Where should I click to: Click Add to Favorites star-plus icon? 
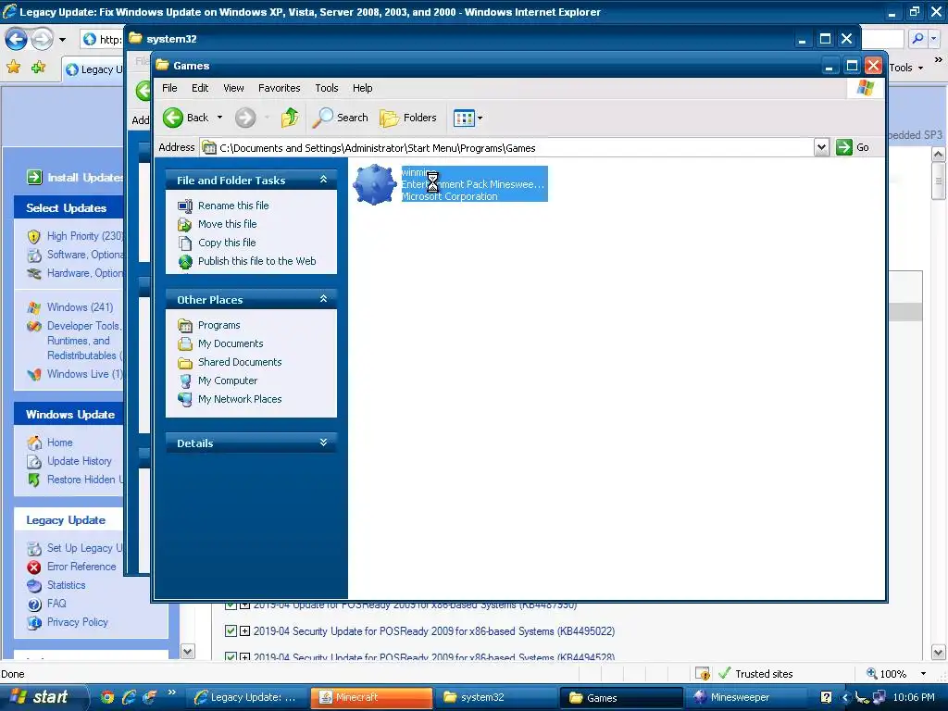(39, 67)
